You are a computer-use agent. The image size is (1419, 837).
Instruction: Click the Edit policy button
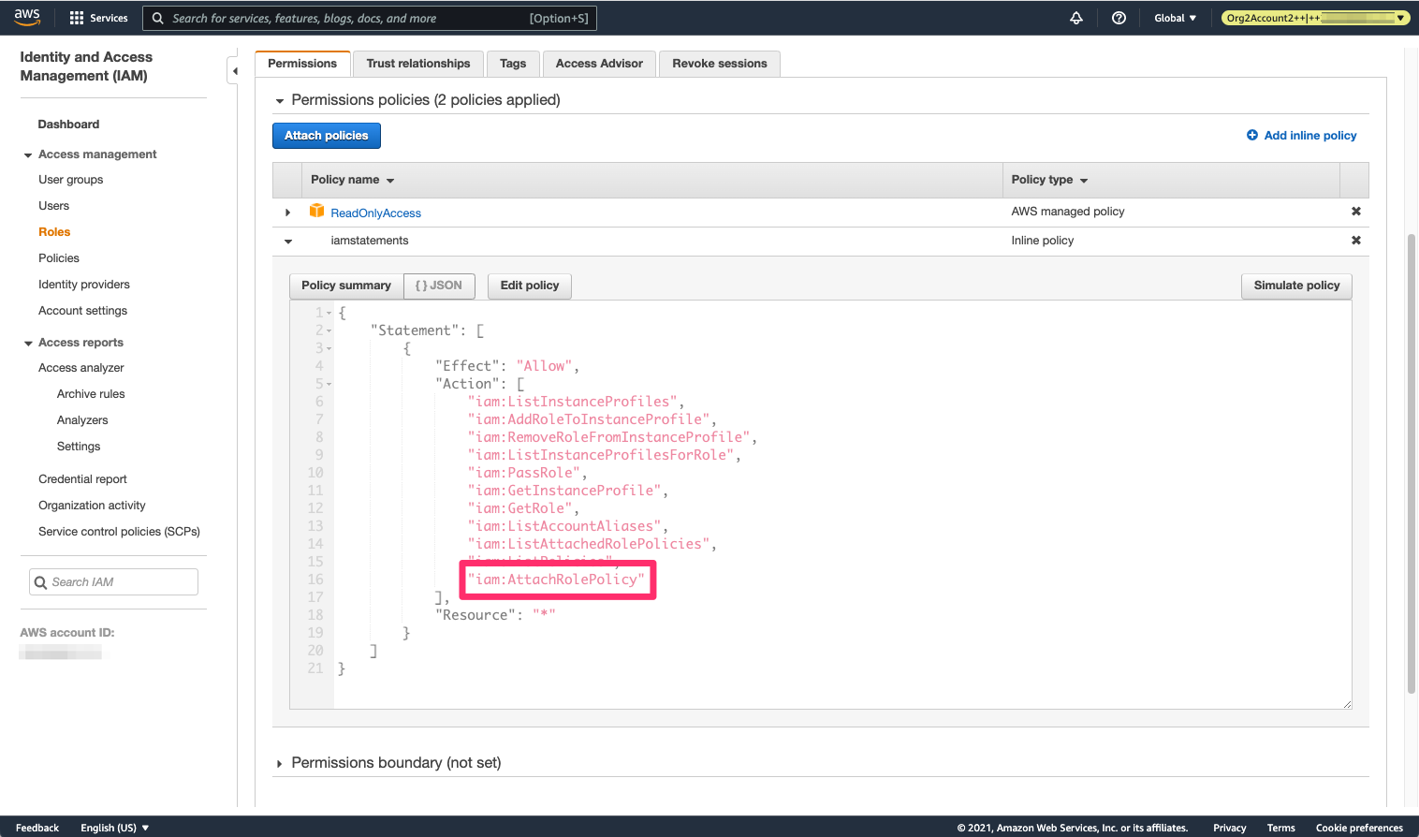click(530, 286)
